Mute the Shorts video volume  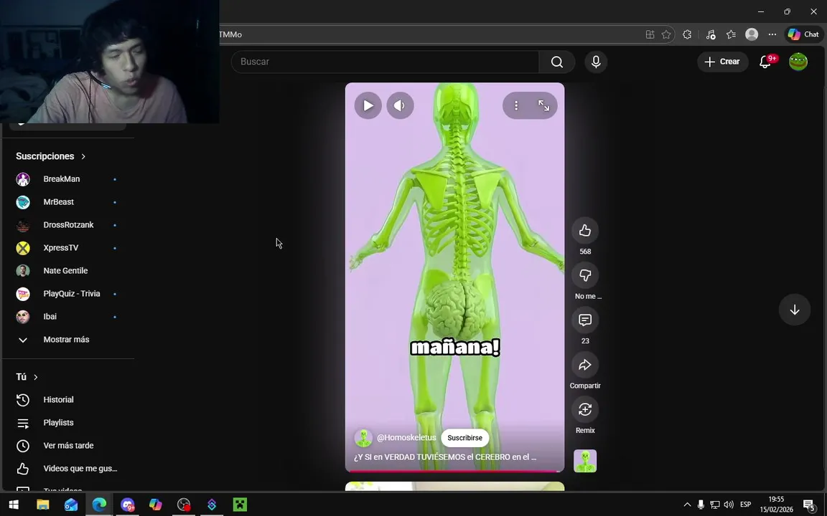[x=400, y=106]
